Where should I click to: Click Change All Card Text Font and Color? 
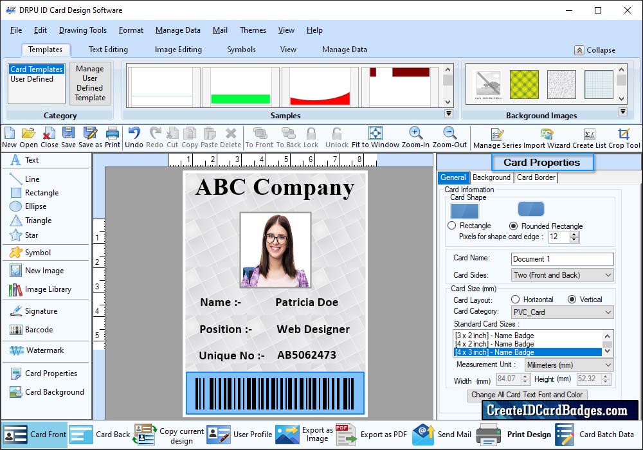527,395
